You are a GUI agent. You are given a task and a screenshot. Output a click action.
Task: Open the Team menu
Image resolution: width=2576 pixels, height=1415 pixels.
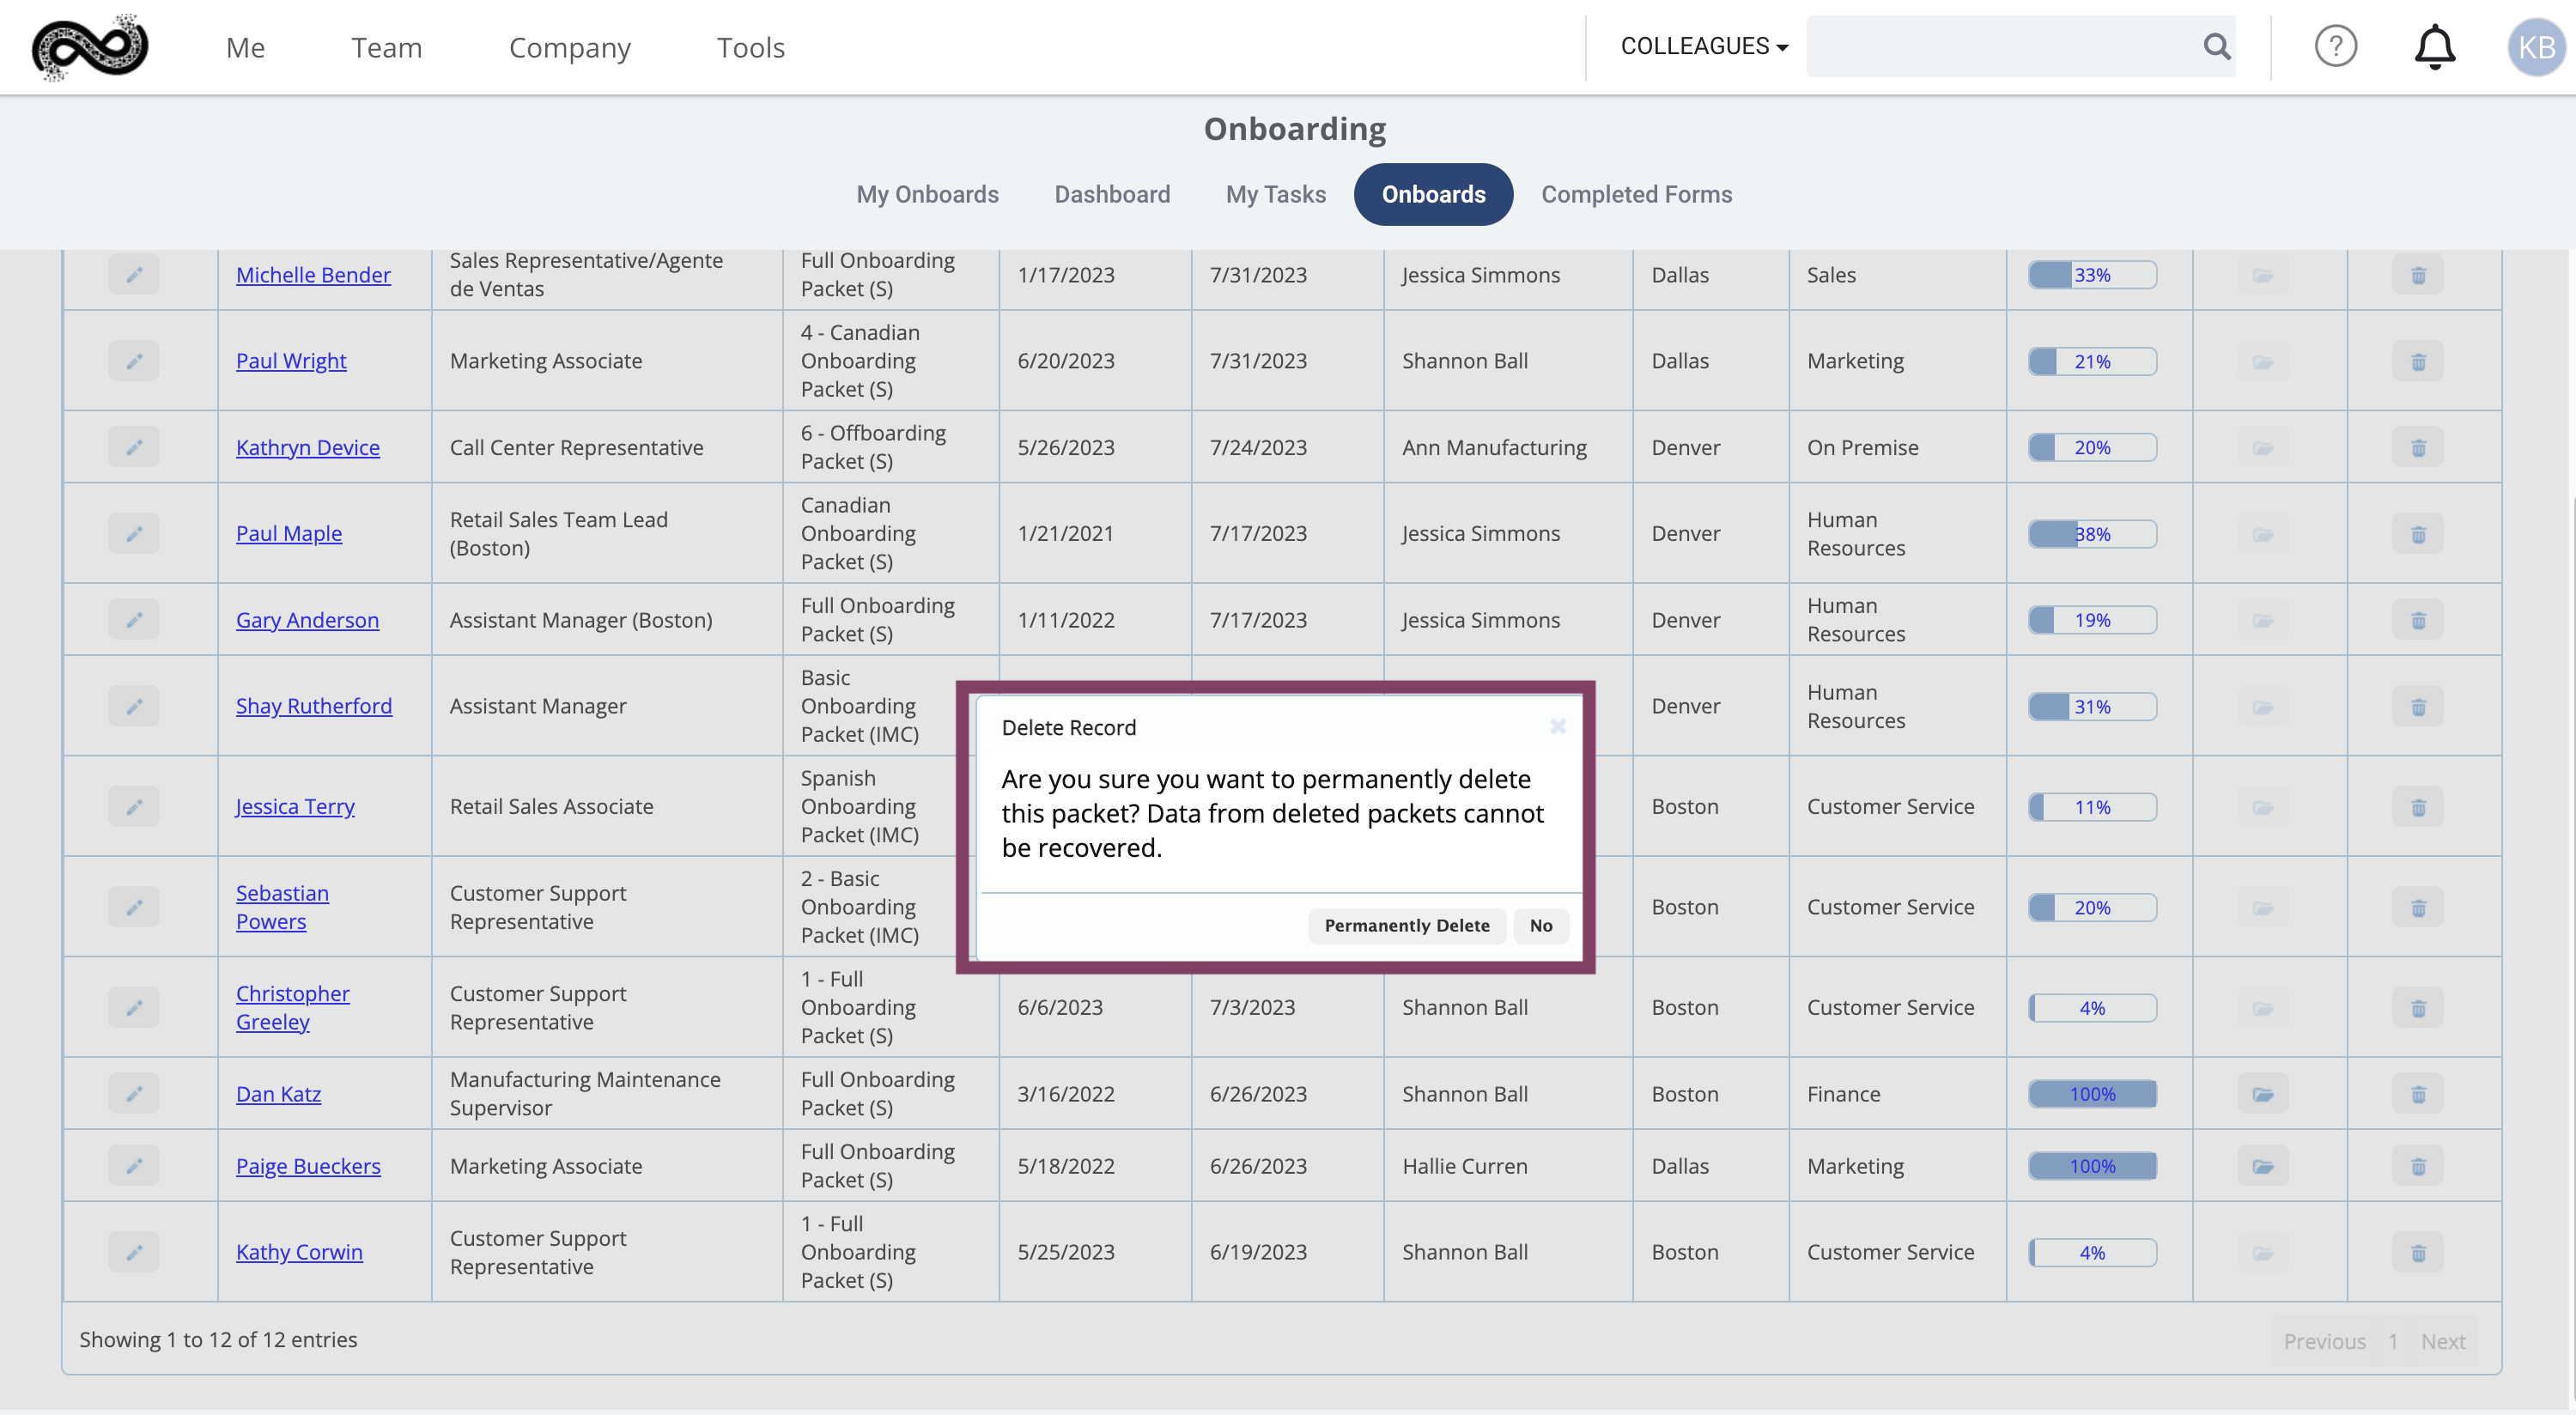coord(386,47)
